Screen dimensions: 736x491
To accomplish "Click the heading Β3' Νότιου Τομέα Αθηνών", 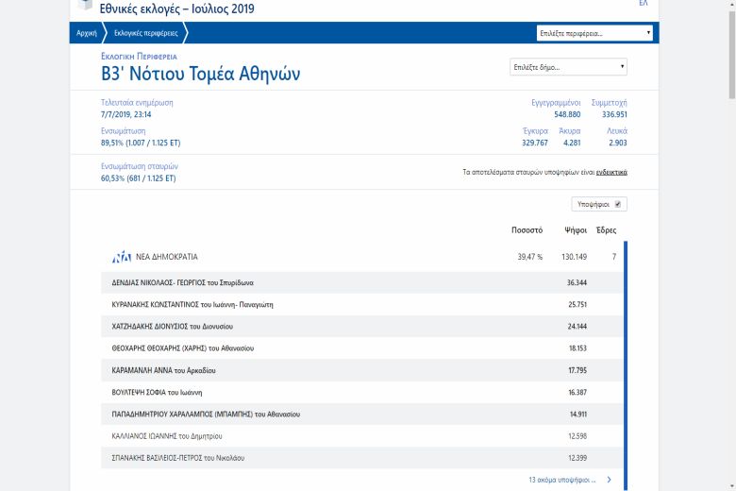I will click(x=200, y=74).
